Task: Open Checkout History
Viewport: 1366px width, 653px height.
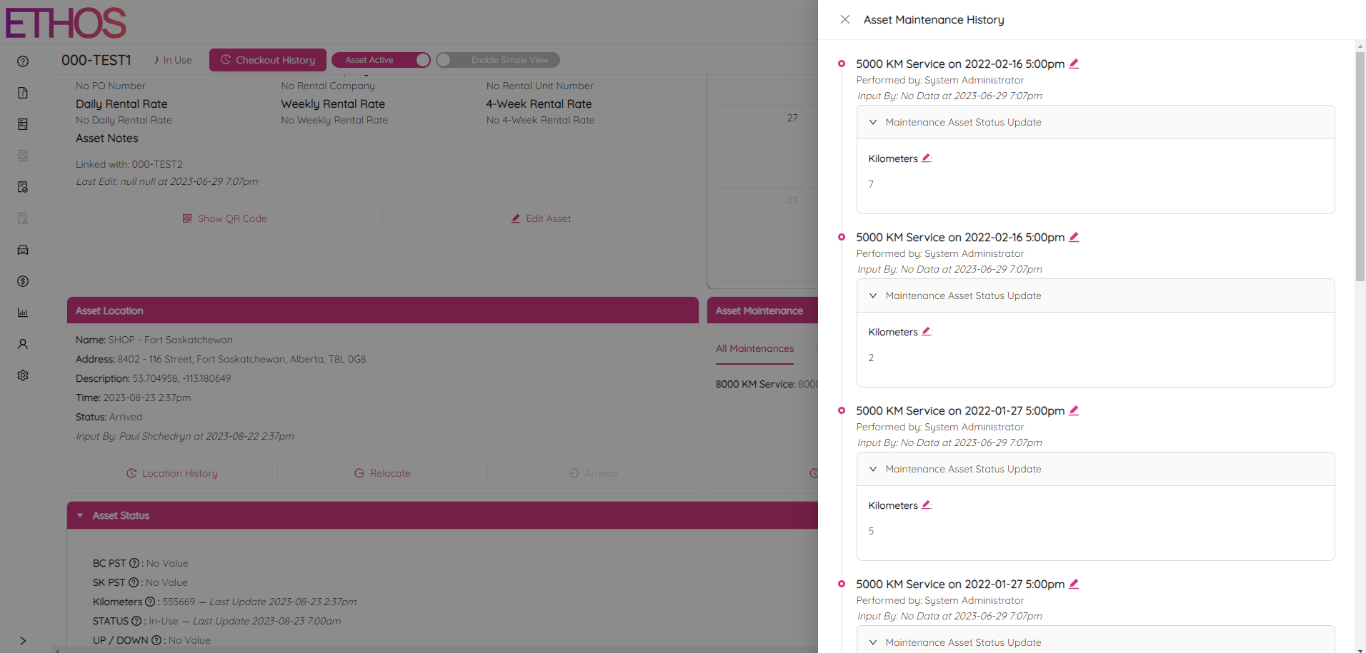Action: [x=268, y=60]
